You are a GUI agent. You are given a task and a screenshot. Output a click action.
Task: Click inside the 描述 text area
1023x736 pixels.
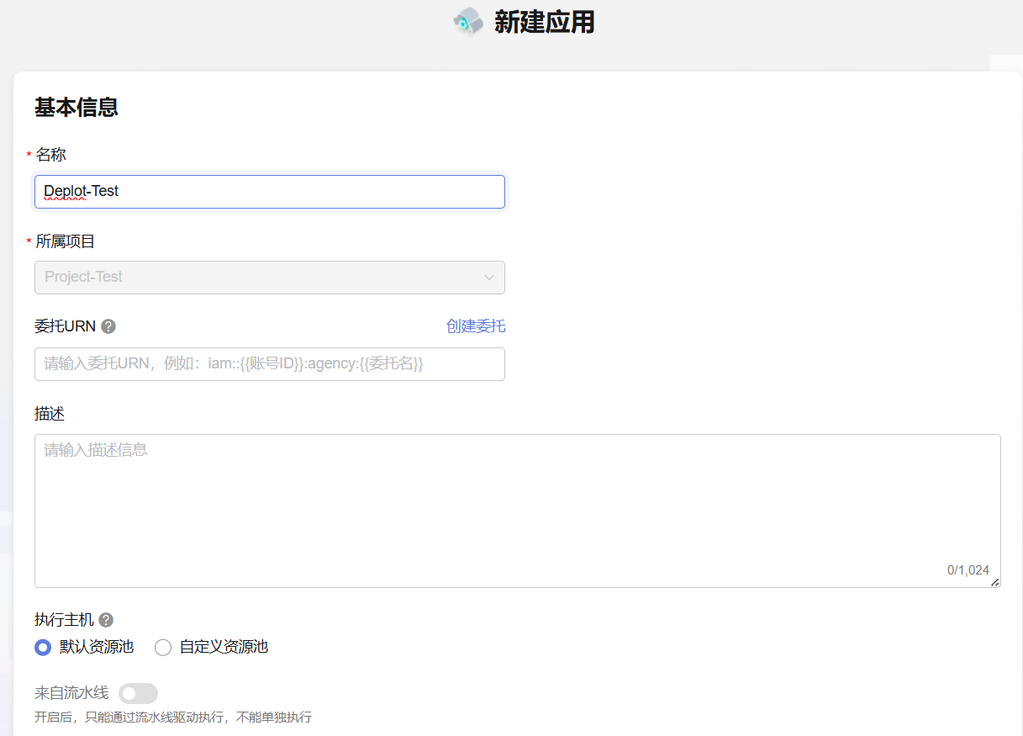pos(518,511)
